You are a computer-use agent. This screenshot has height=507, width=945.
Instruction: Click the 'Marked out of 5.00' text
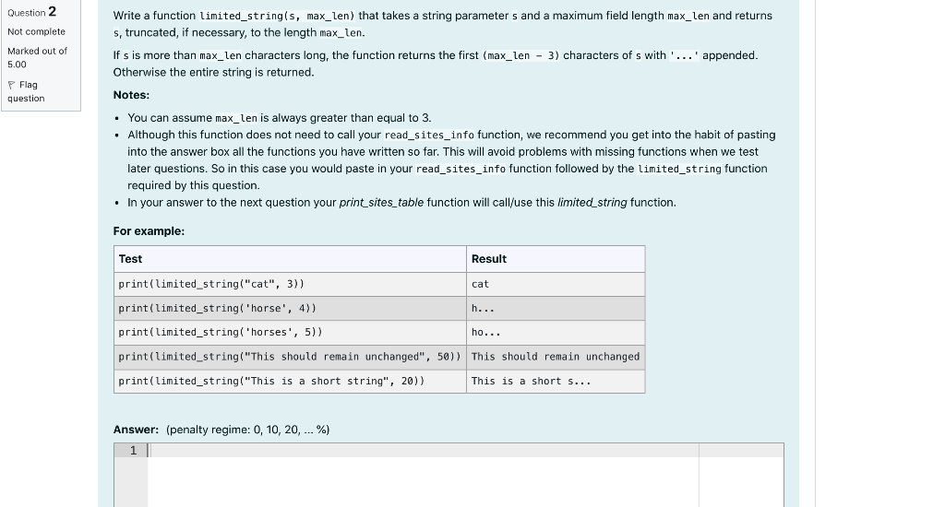click(x=37, y=58)
